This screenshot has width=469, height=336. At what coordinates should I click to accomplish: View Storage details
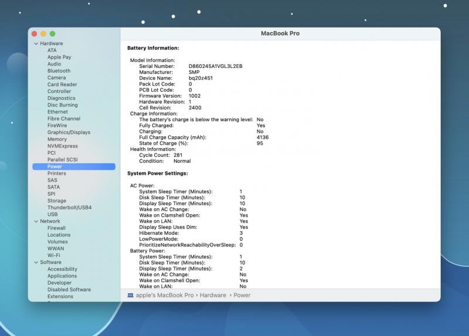(x=57, y=201)
